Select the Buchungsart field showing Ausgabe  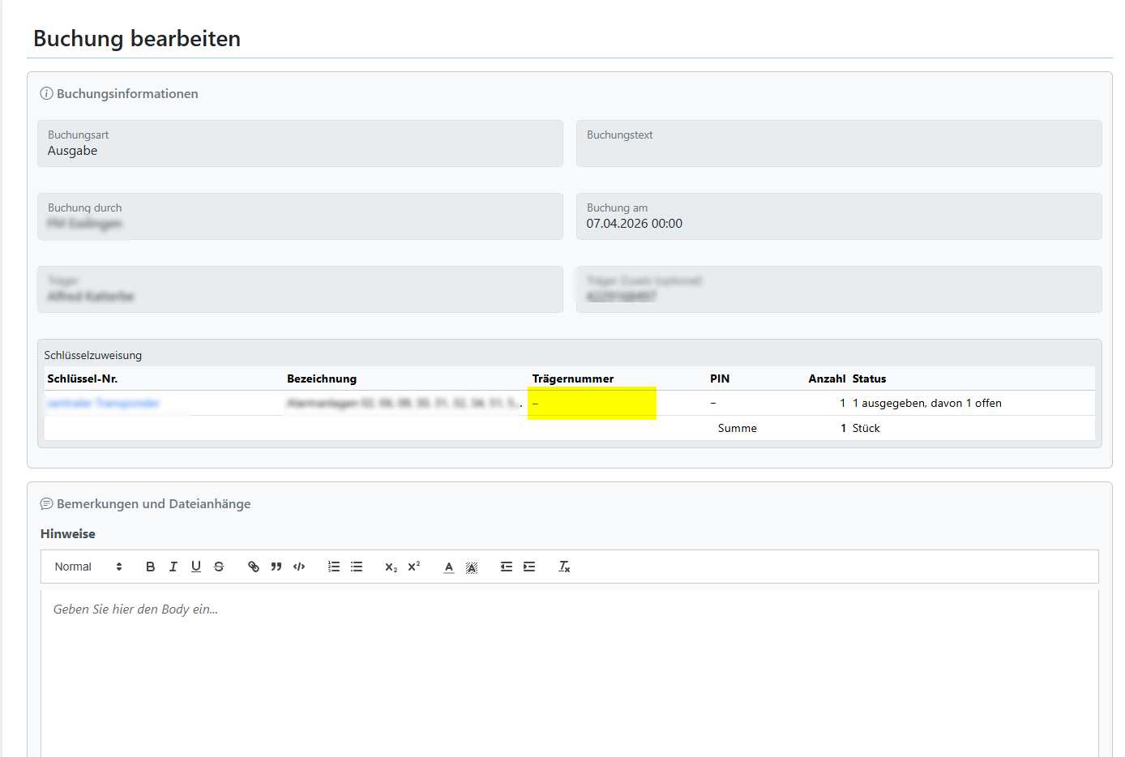tap(300, 143)
